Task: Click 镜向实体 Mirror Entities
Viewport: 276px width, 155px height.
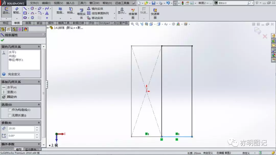Action: (x=95, y=9)
